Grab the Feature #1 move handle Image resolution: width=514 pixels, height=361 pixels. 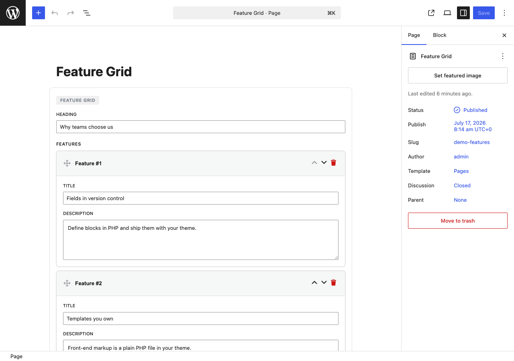67,163
